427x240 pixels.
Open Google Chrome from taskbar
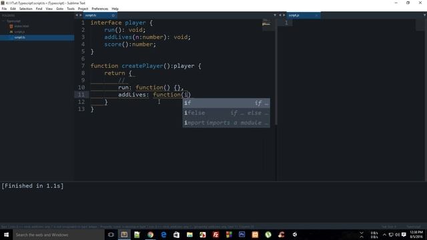pyautogui.click(x=150, y=235)
